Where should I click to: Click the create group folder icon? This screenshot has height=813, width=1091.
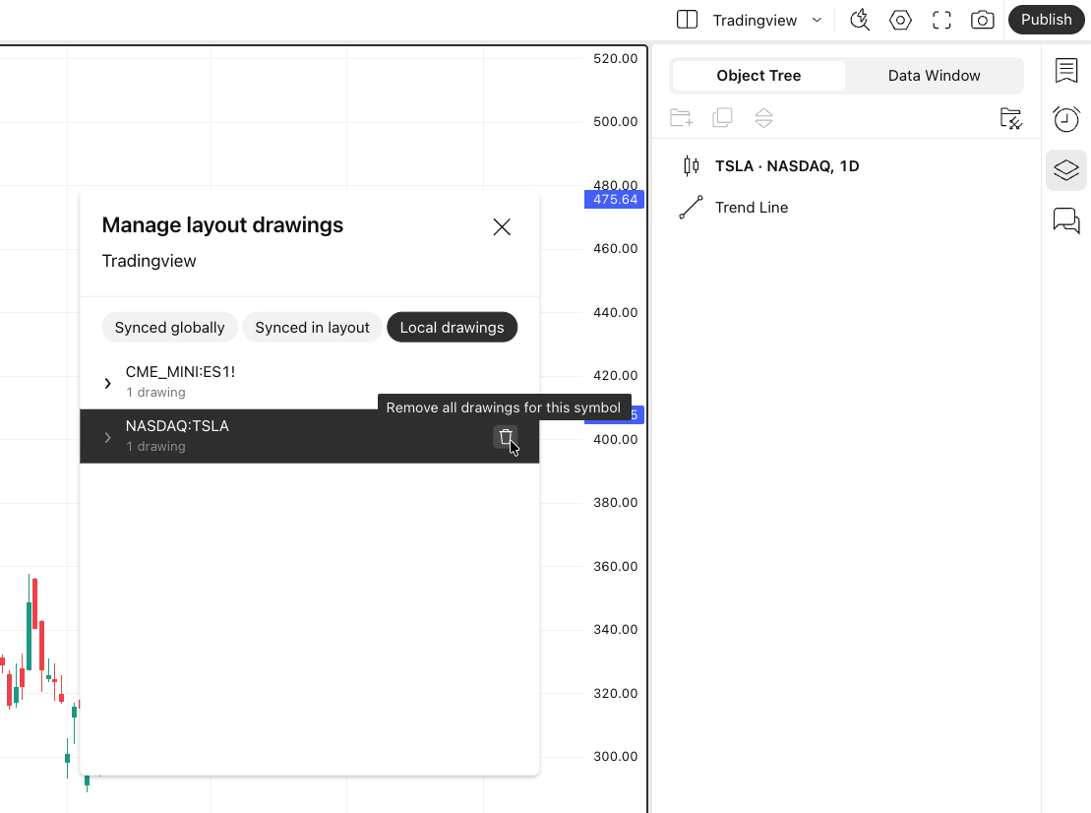click(x=681, y=118)
